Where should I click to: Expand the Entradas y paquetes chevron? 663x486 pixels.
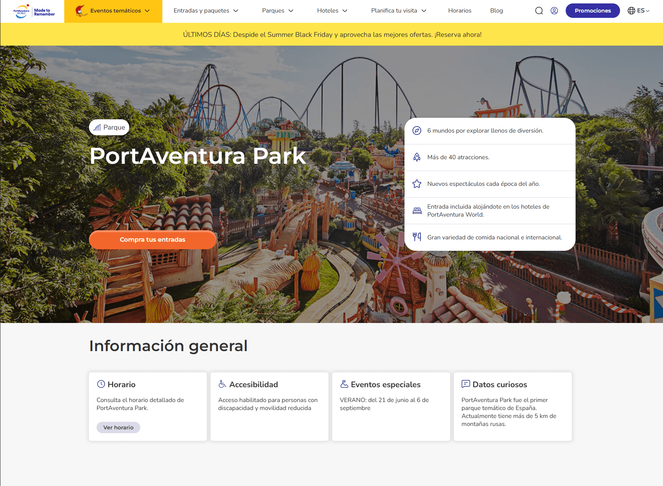[x=236, y=11]
